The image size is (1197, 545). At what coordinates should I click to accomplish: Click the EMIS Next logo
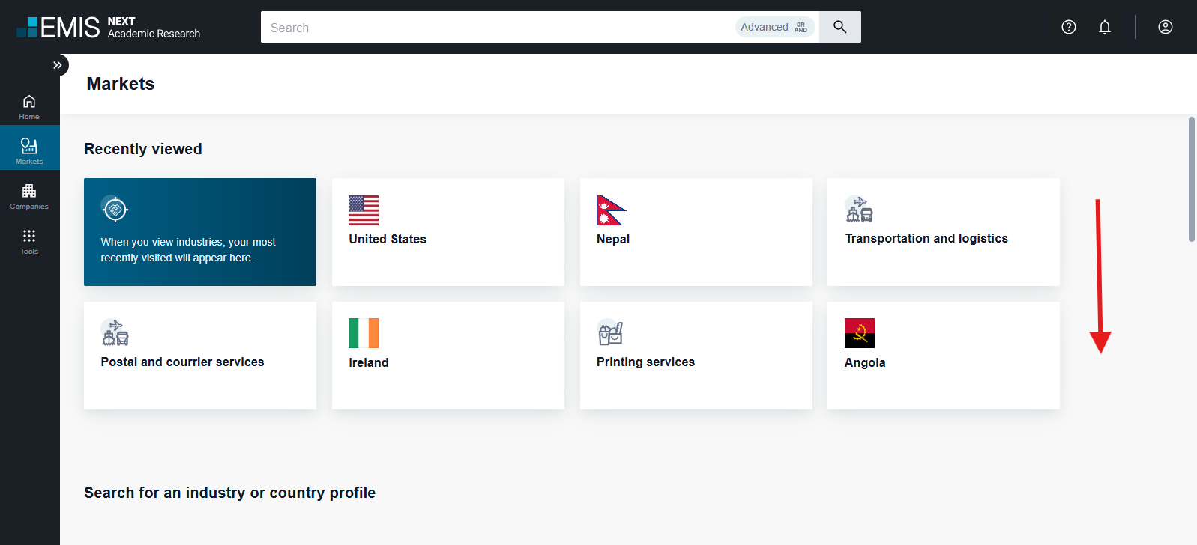coord(108,27)
